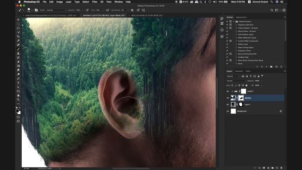
Task: Open Smoothing value dropdown
Action: point(127,10)
